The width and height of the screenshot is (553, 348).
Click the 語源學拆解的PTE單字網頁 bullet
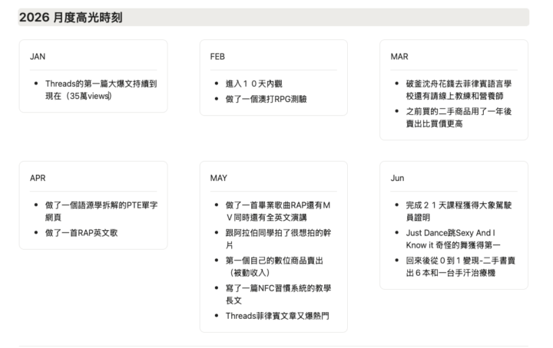pyautogui.click(x=101, y=211)
